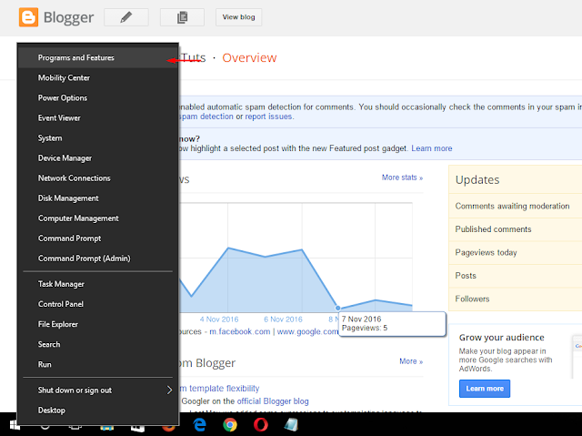Launch File Explorer from the menu

(x=98, y=324)
